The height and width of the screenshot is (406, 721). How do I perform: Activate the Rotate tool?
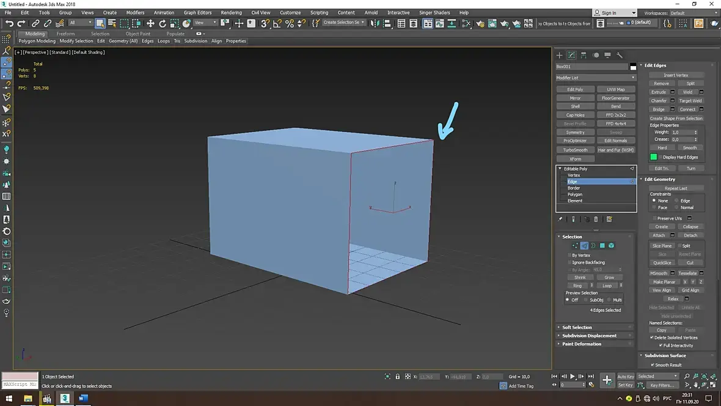point(163,23)
